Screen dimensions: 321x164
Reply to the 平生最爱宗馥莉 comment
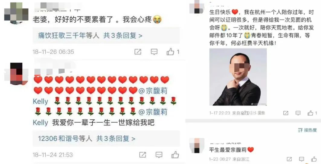click(x=302, y=159)
